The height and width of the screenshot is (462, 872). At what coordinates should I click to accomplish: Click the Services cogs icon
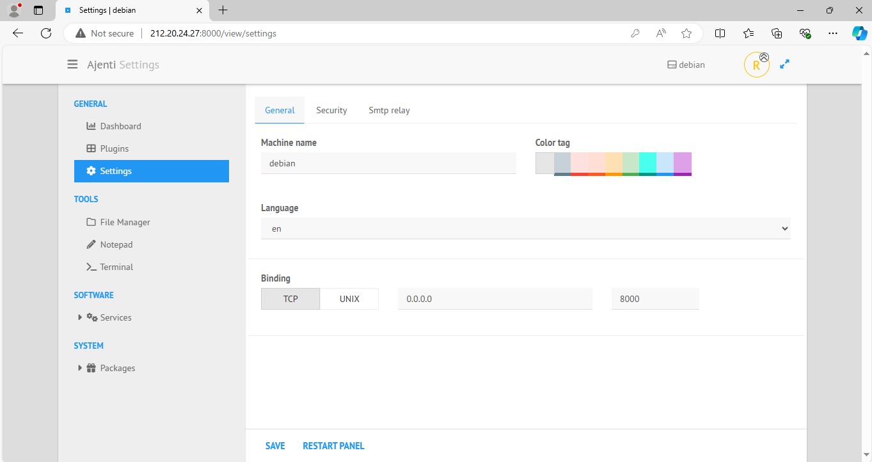click(92, 317)
